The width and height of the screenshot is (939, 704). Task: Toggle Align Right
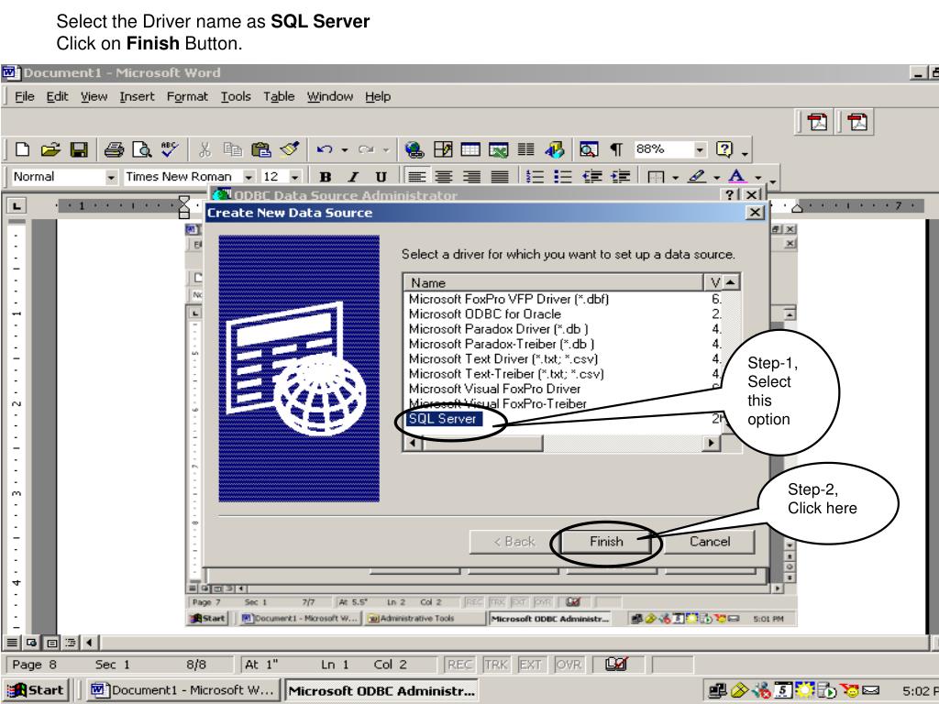point(472,177)
